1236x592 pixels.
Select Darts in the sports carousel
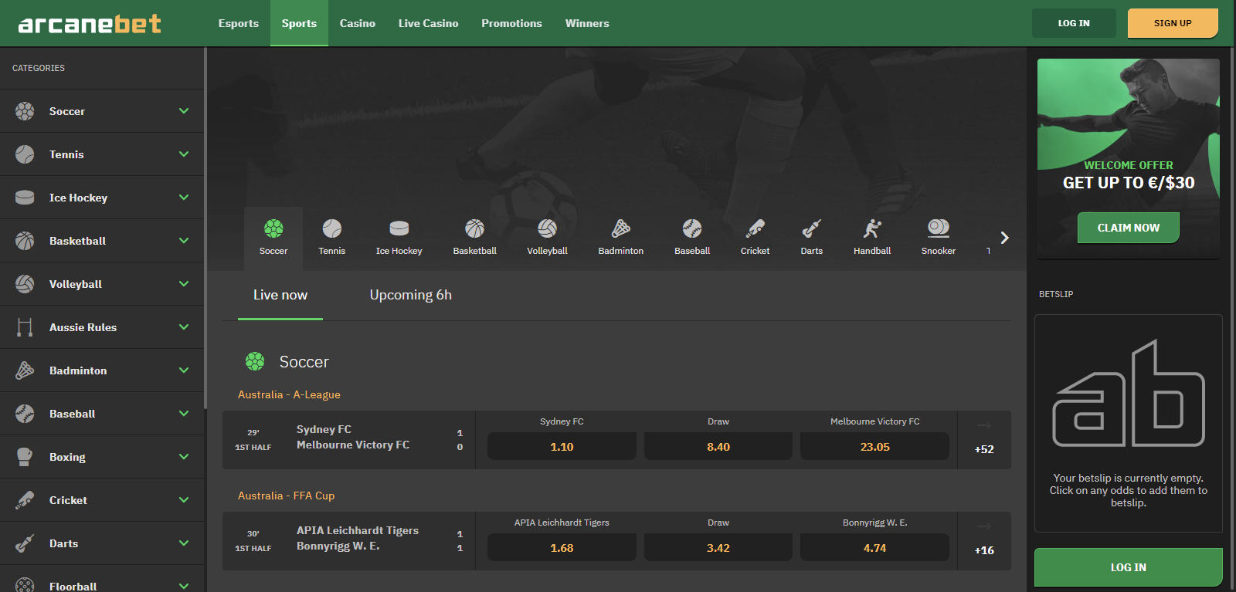coord(812,238)
